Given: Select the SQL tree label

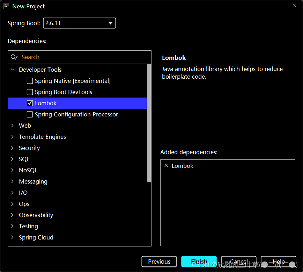Looking at the screenshot, I should (x=24, y=159).
